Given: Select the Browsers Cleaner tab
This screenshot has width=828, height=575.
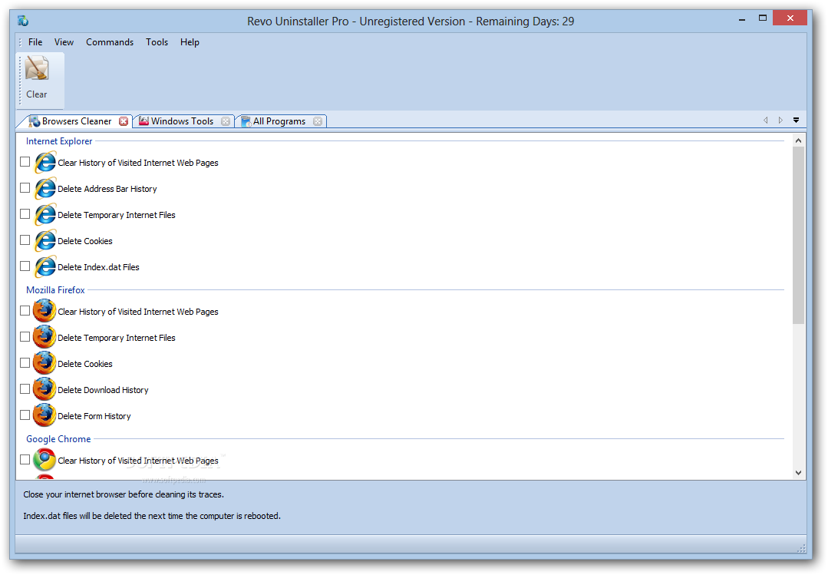Looking at the screenshot, I should coord(77,121).
